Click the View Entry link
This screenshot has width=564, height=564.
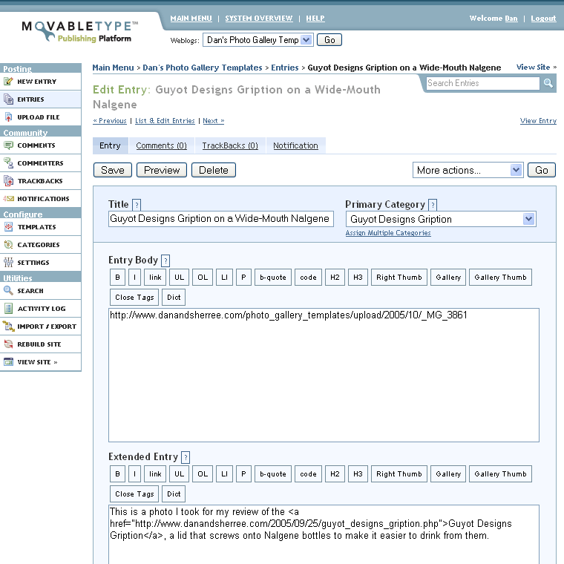coord(538,121)
